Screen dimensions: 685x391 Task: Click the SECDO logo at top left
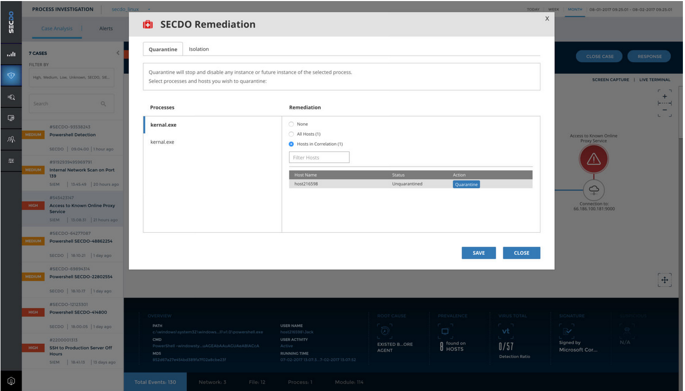click(x=11, y=23)
